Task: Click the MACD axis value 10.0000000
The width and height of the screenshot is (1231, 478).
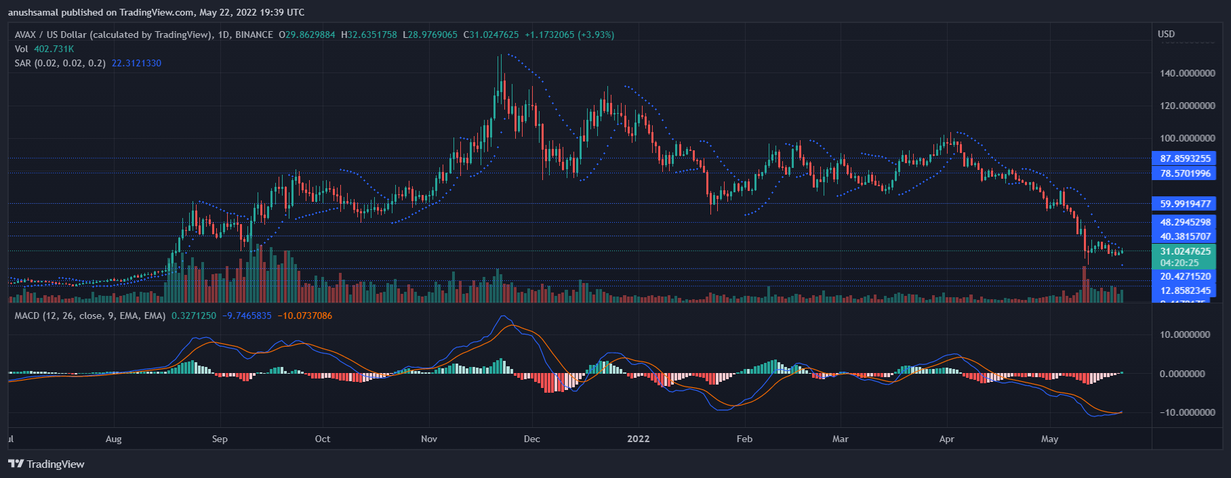Action: (x=1185, y=334)
